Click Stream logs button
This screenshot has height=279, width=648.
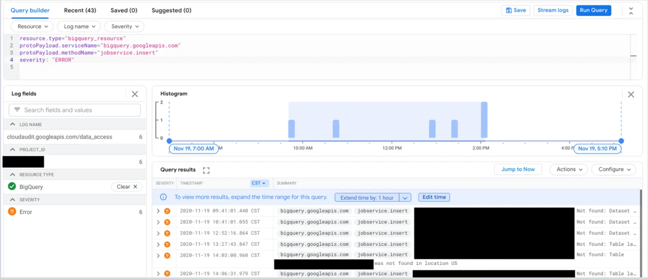point(553,10)
